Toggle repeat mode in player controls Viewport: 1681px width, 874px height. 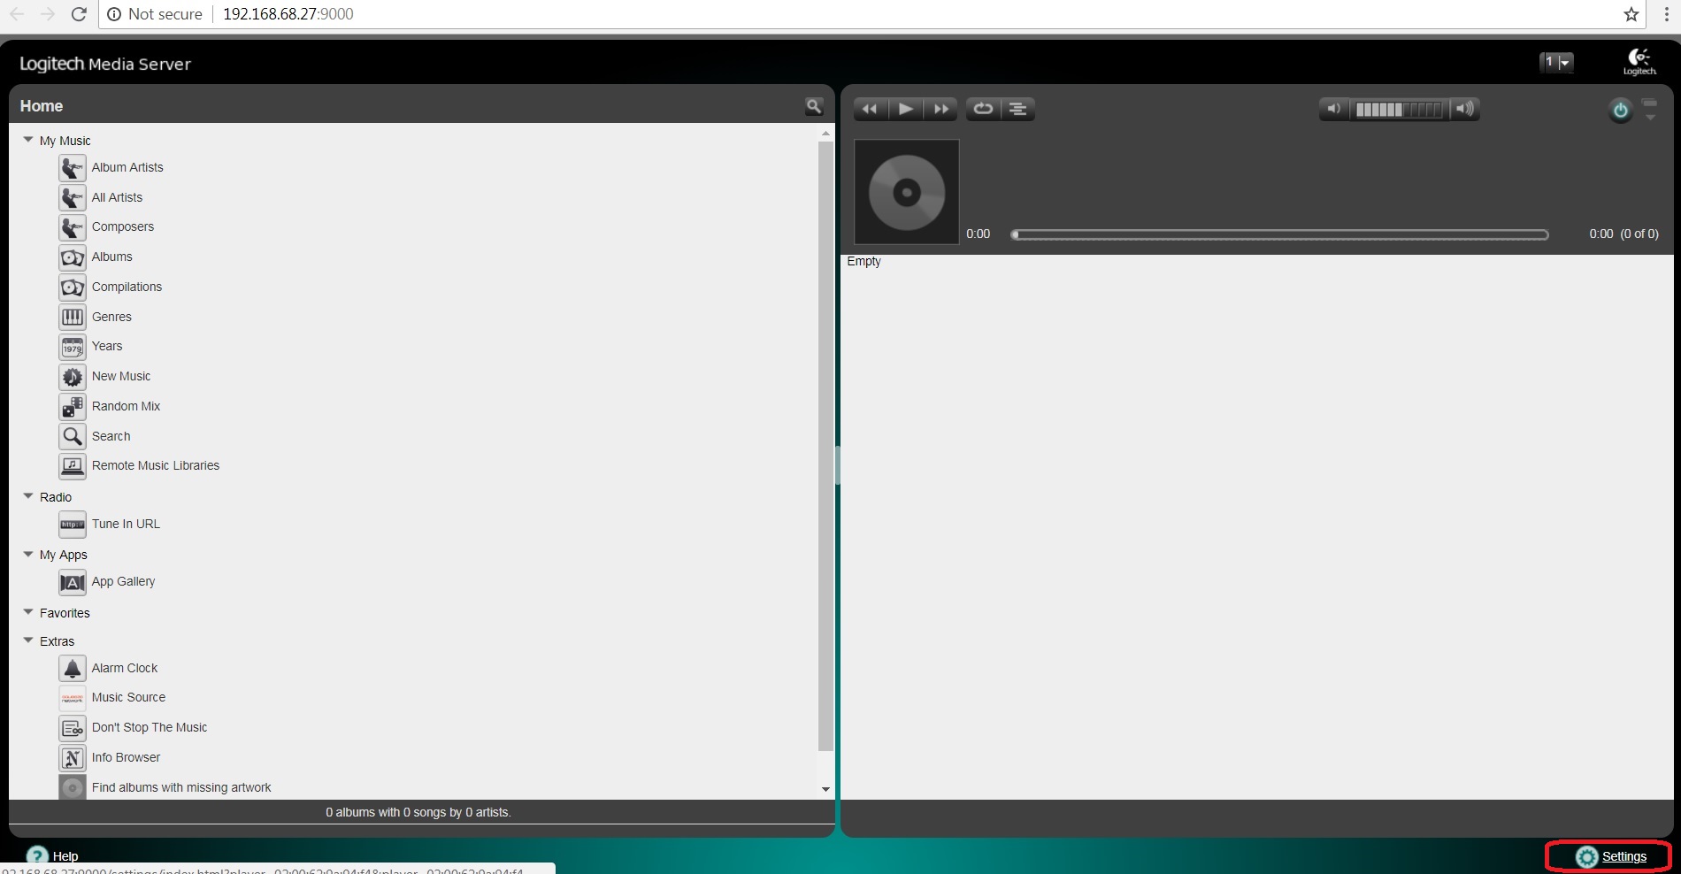(x=983, y=109)
